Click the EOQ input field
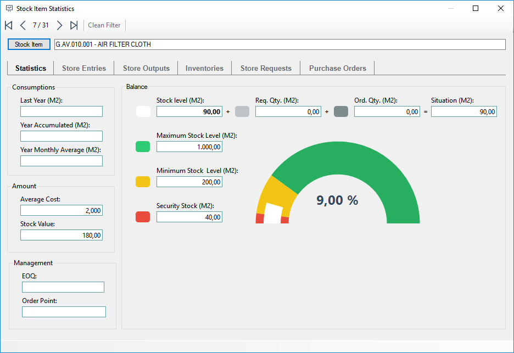Viewport: 514px width, 353px height. coord(63,287)
